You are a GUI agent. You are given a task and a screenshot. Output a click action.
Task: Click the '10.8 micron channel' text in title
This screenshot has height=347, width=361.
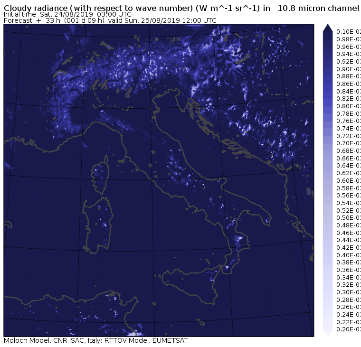coord(318,8)
